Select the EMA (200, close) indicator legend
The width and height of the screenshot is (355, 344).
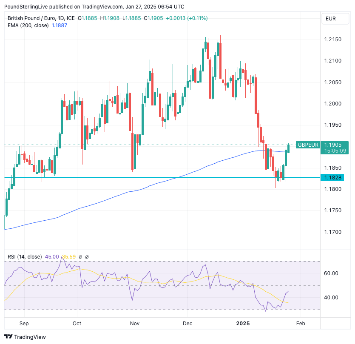pyautogui.click(x=28, y=26)
